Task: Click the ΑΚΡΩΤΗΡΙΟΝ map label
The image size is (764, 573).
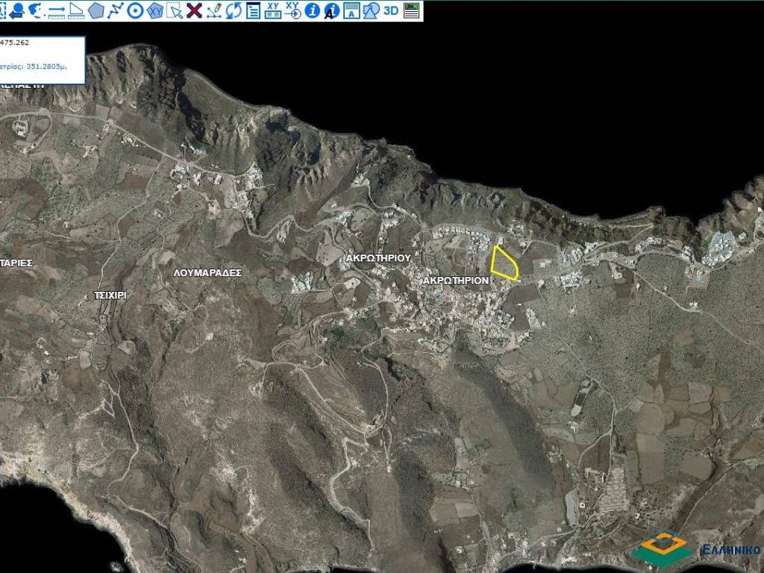Action: pos(454,281)
